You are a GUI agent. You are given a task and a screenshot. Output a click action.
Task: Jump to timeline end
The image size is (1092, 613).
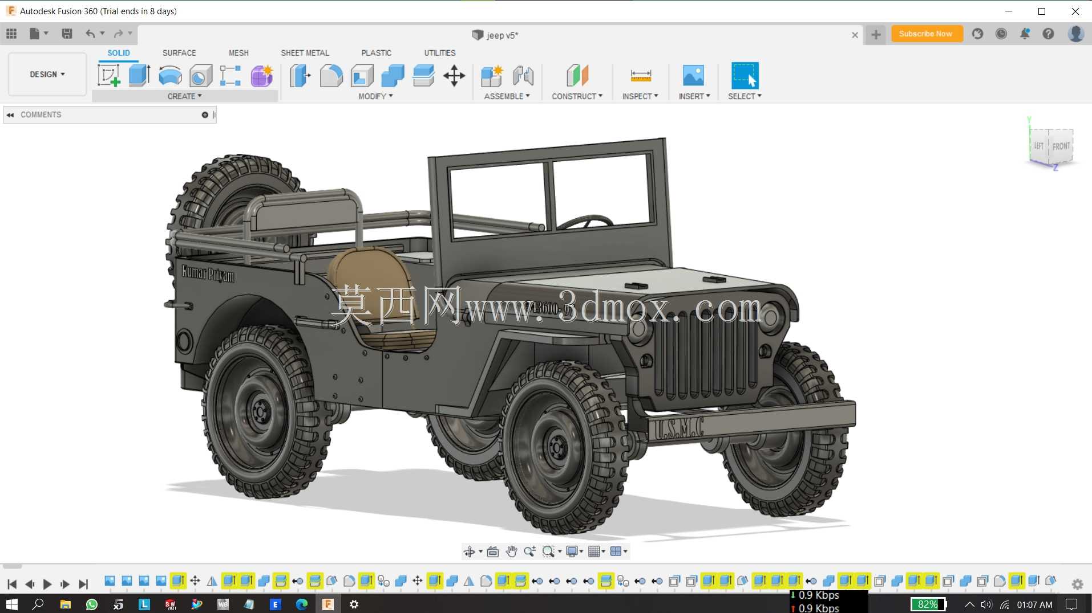pos(83,584)
